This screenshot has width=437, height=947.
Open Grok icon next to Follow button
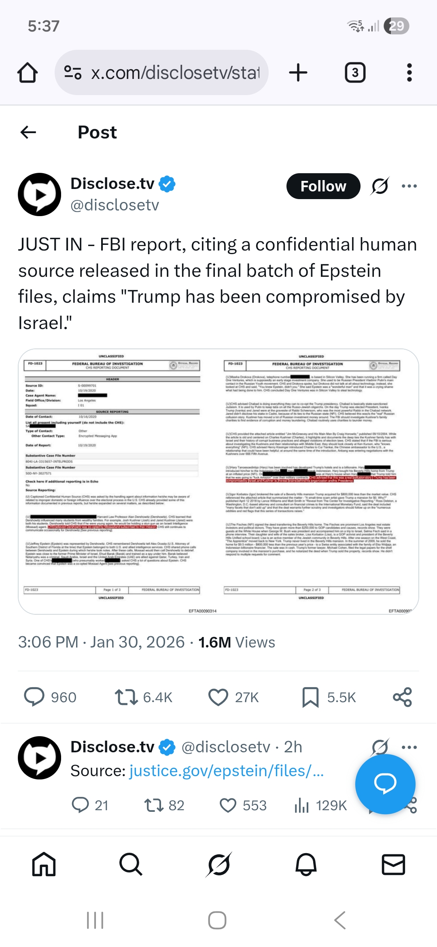coord(380,186)
